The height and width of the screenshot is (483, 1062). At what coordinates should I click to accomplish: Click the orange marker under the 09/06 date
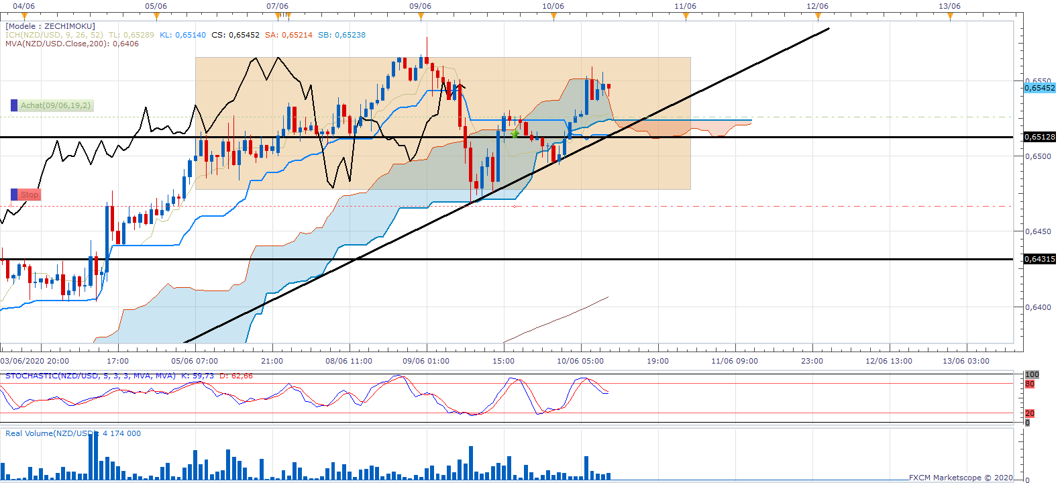pos(421,16)
